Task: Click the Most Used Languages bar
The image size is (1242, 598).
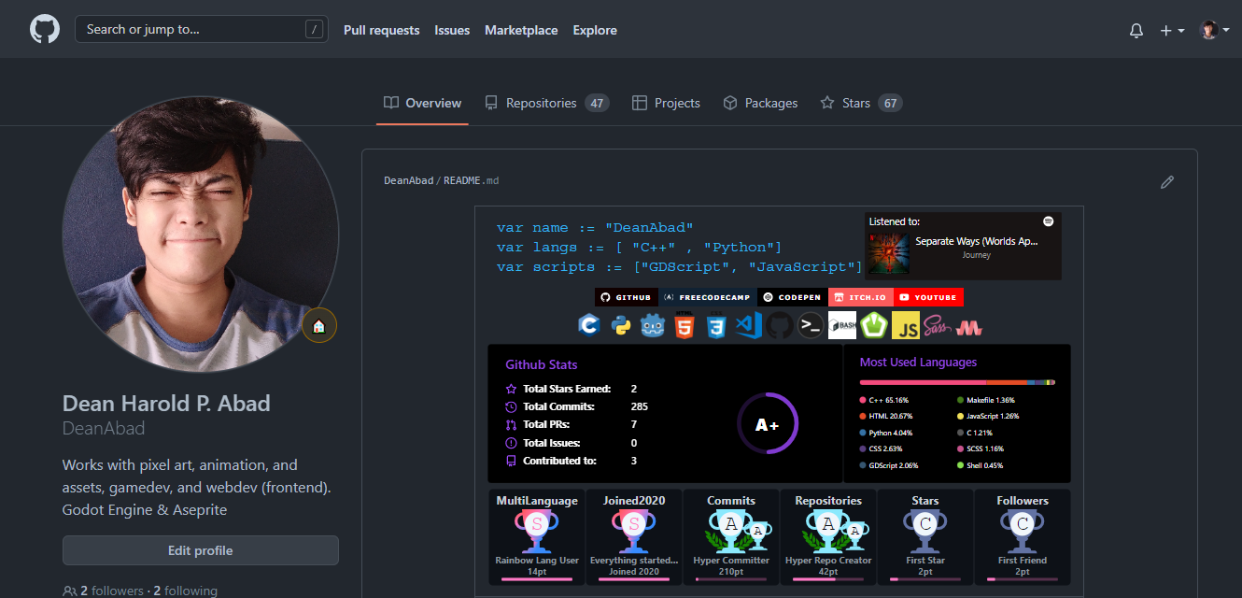Action: [x=957, y=382]
